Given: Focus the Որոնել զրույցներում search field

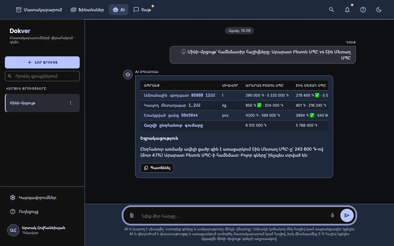Looking at the screenshot, I should pos(42,76).
